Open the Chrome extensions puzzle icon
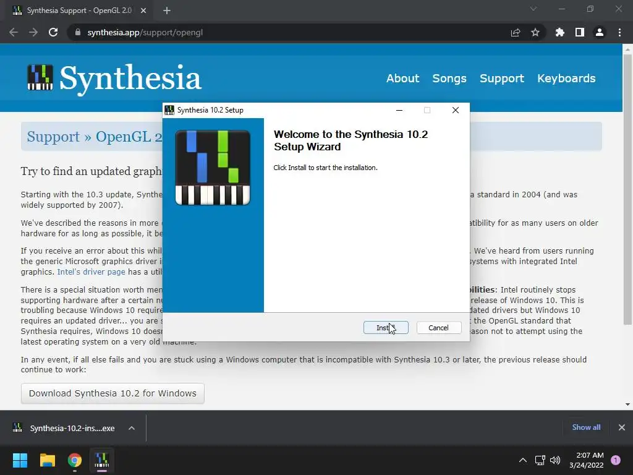633x475 pixels. [x=559, y=32]
